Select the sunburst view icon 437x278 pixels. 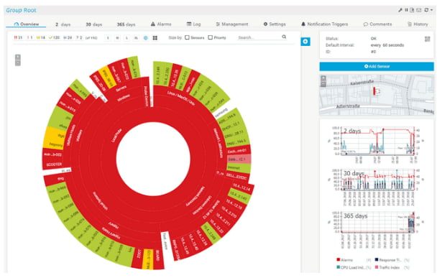(x=146, y=38)
